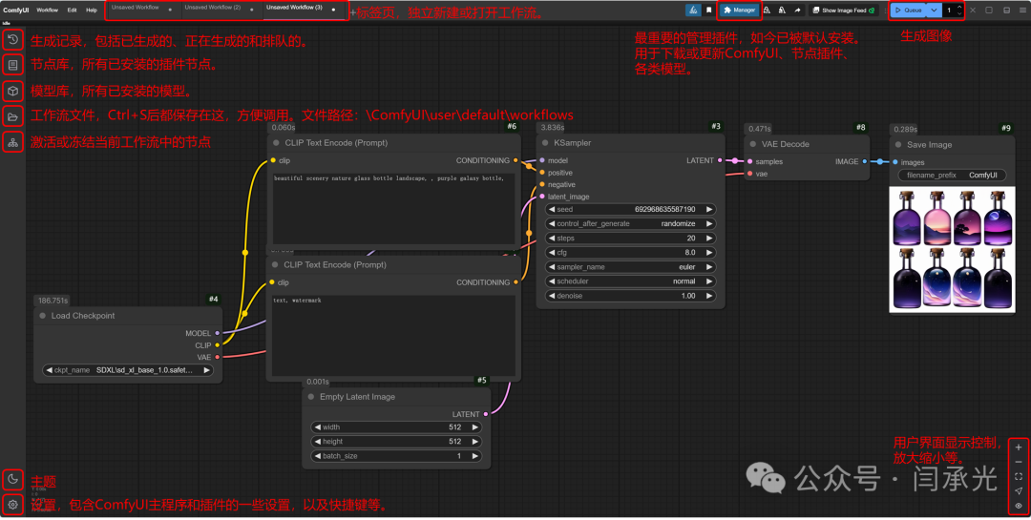
Task: Click the Queue button to generate
Action: 909,10
